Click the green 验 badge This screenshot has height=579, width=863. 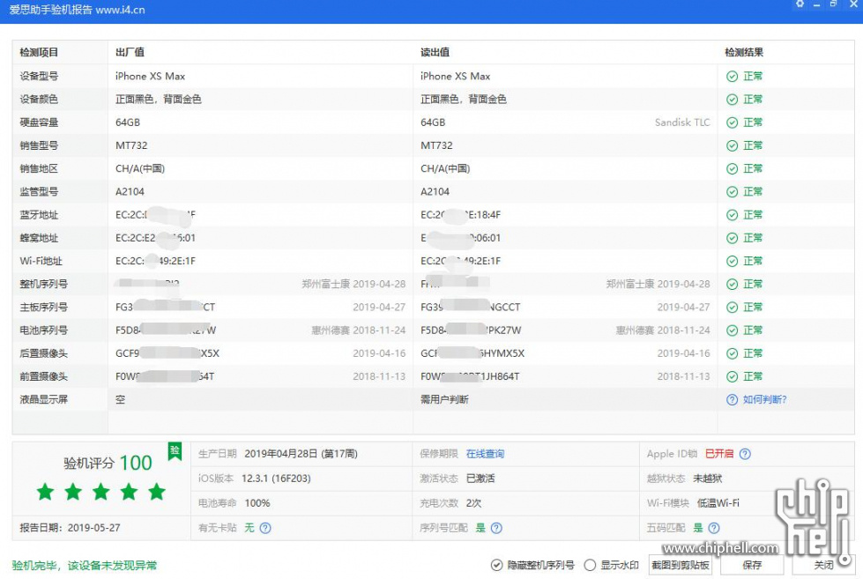coord(175,451)
